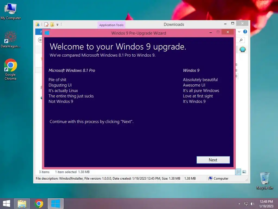This screenshot has height=209, width=278.
Task: Open the DataWagon desktop shortcut
Action: click(x=11, y=39)
